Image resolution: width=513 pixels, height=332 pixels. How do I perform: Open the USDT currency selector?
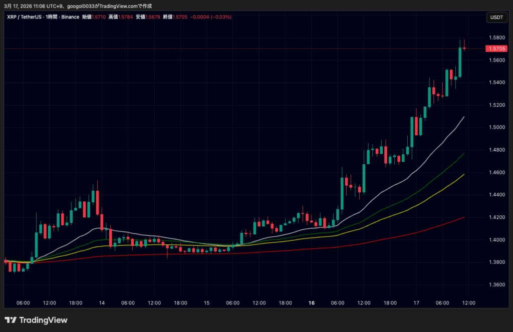pos(496,18)
